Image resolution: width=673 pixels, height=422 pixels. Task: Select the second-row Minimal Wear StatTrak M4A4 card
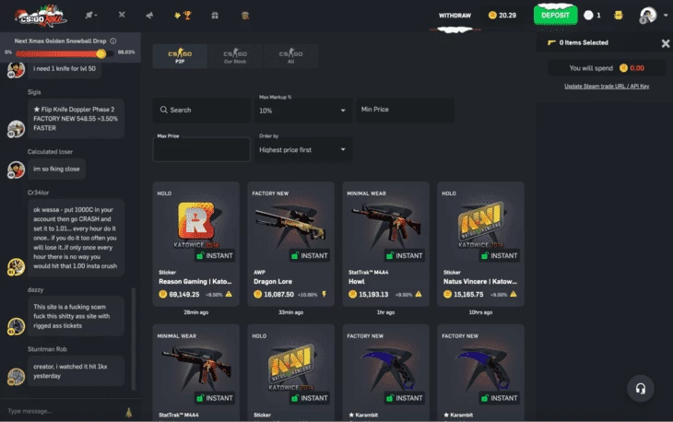click(x=195, y=372)
